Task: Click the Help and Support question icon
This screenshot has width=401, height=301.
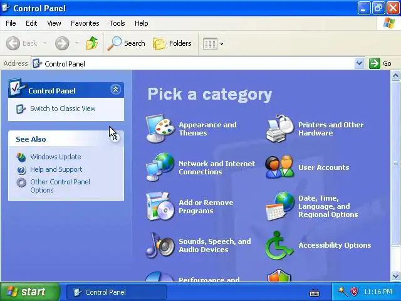Action: (x=21, y=170)
